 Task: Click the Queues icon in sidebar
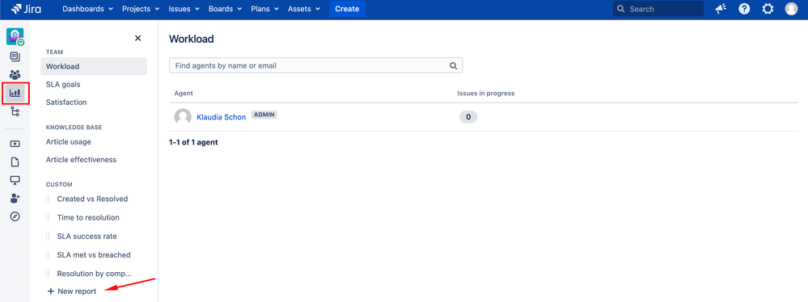coord(15,56)
